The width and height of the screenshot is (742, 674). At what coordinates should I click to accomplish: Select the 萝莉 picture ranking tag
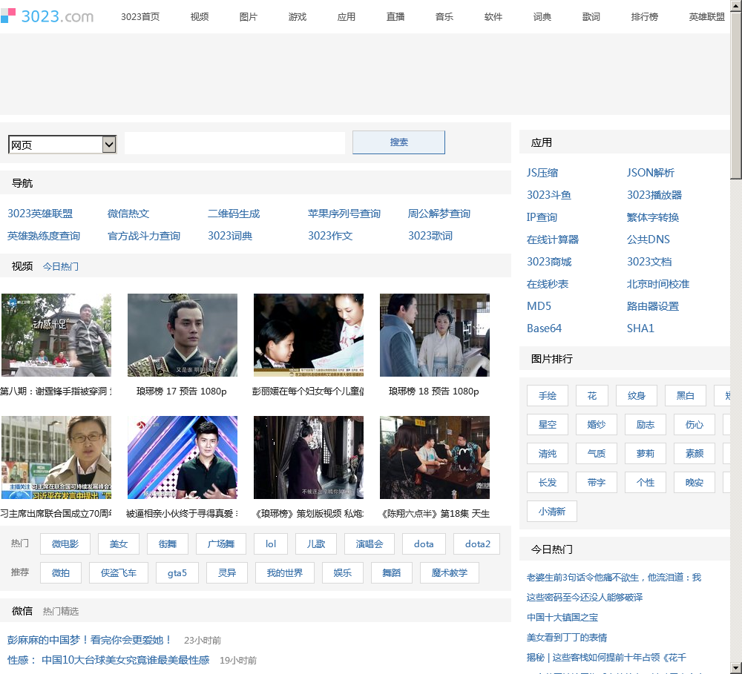click(646, 454)
